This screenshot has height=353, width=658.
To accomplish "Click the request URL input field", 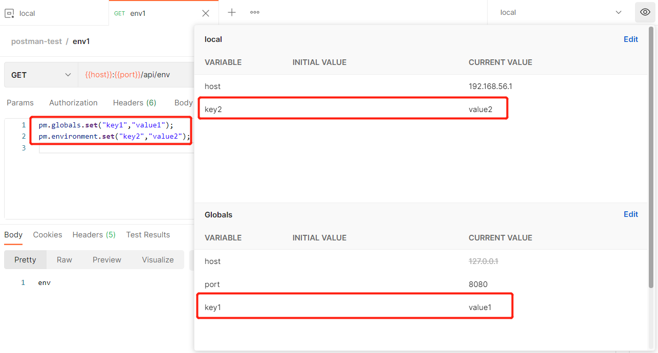I will pos(136,75).
